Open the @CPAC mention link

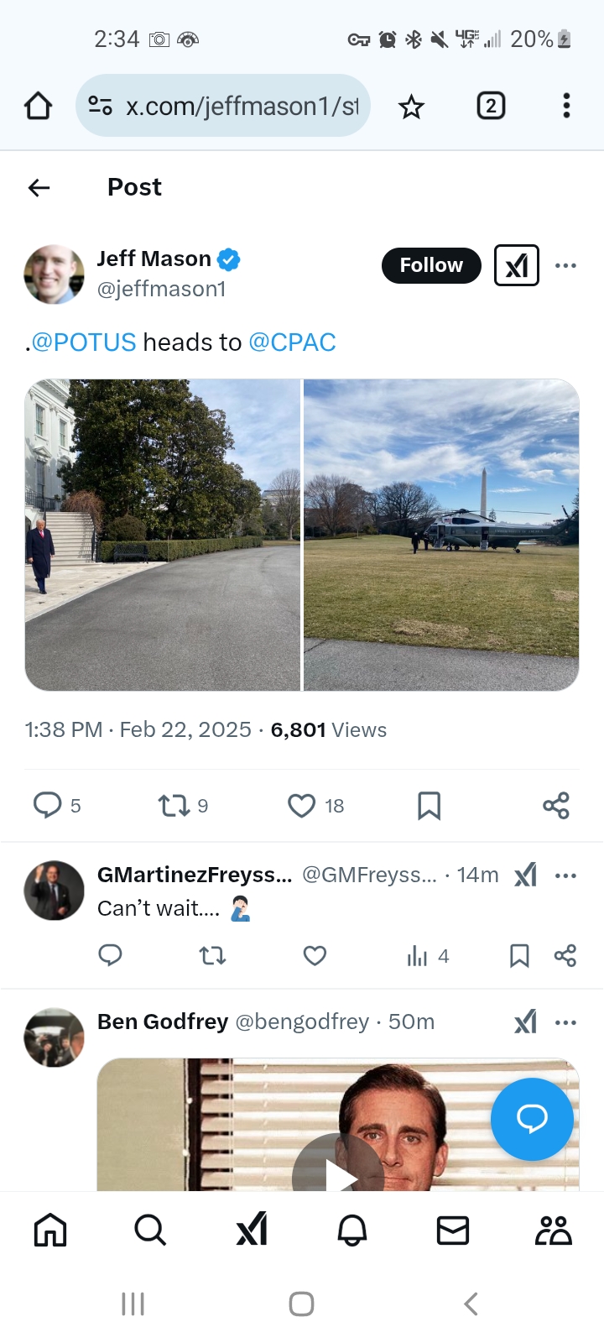pyautogui.click(x=292, y=342)
